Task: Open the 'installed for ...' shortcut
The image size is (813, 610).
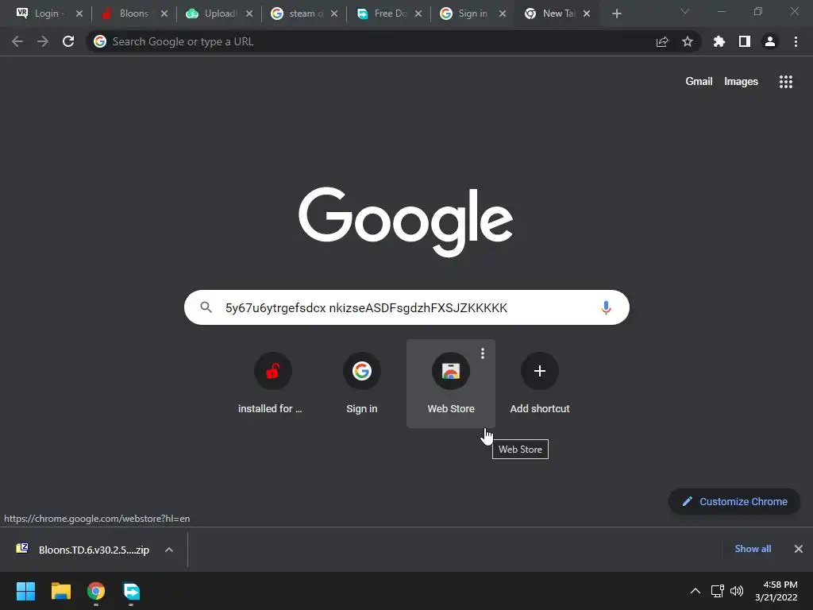Action: click(x=273, y=384)
